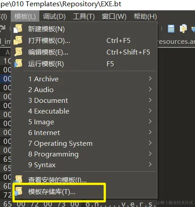Open the 窗口(W) menu
The height and width of the screenshot is (207, 195).
point(114,16)
